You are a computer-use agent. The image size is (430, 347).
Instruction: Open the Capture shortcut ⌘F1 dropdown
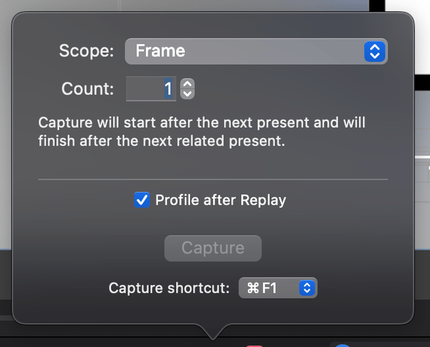click(x=277, y=288)
